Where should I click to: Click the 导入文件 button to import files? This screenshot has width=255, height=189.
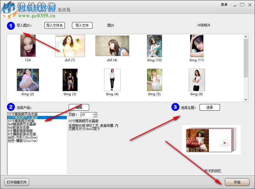click(82, 25)
